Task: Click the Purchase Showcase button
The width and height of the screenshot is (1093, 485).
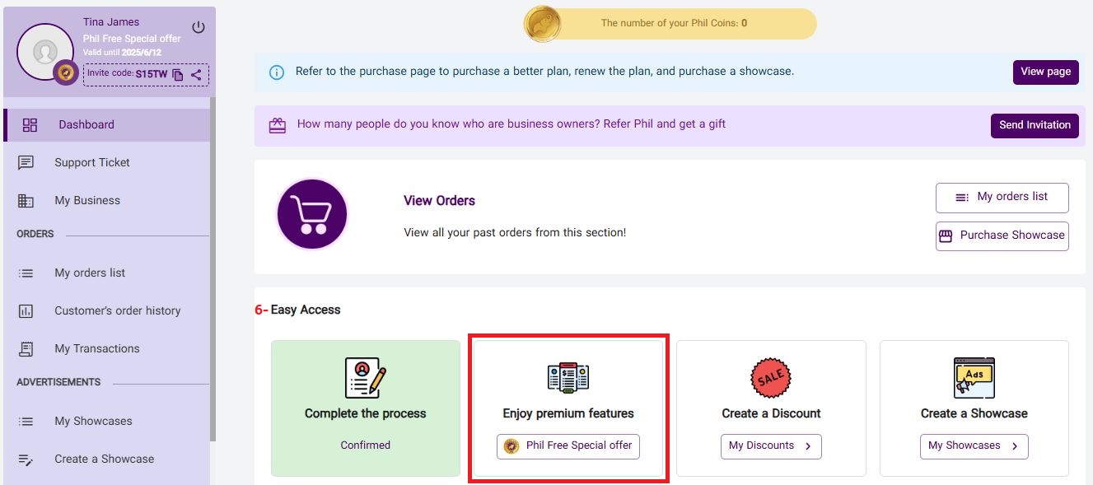Action: 1002,236
